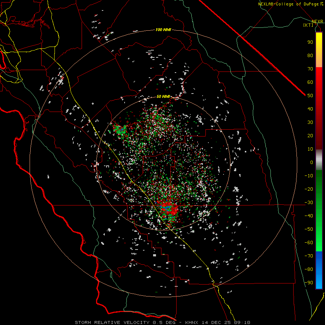325x325 pixels.
Task: Click the green velocity cluster northwest of radar
Action: coord(120,130)
